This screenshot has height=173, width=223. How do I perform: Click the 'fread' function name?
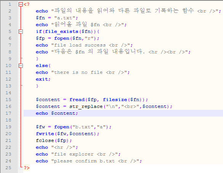[77, 100]
